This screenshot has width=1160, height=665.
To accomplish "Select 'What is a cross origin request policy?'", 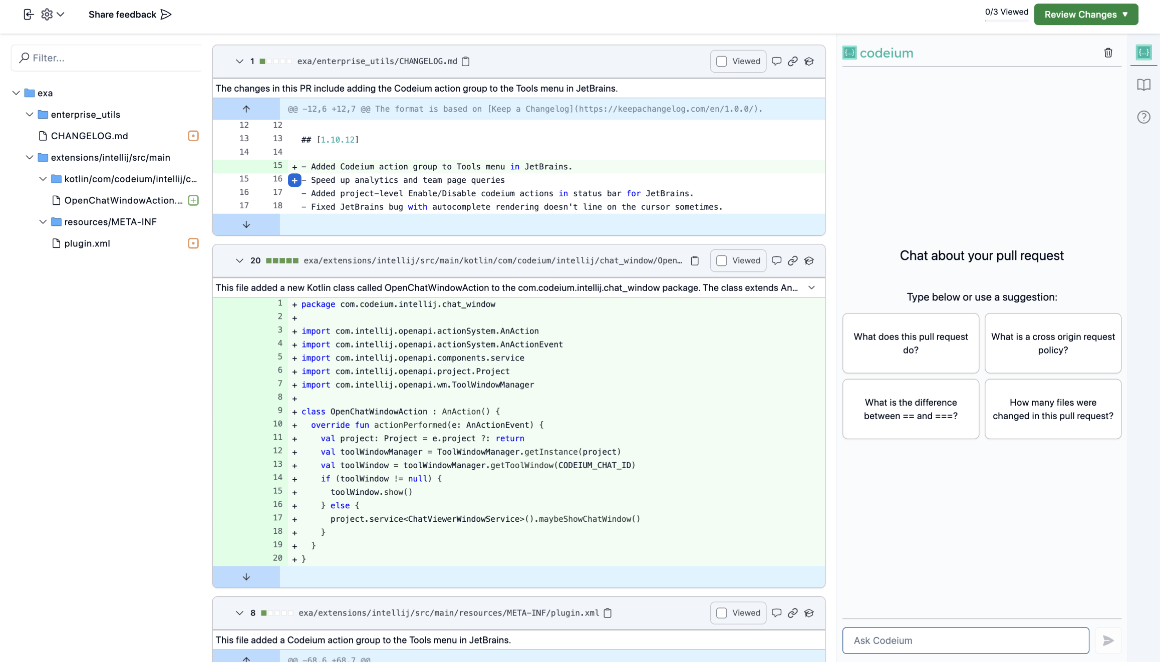I will [1053, 344].
